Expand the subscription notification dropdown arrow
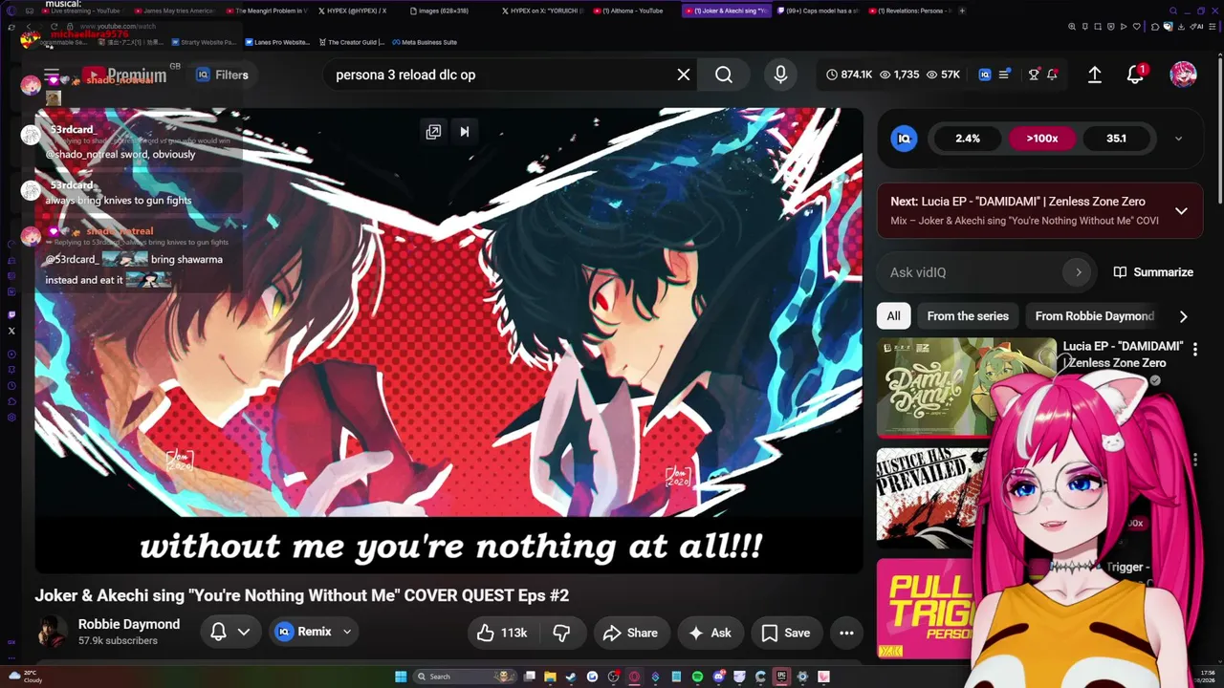Viewport: 1224px width, 688px height. (x=244, y=633)
